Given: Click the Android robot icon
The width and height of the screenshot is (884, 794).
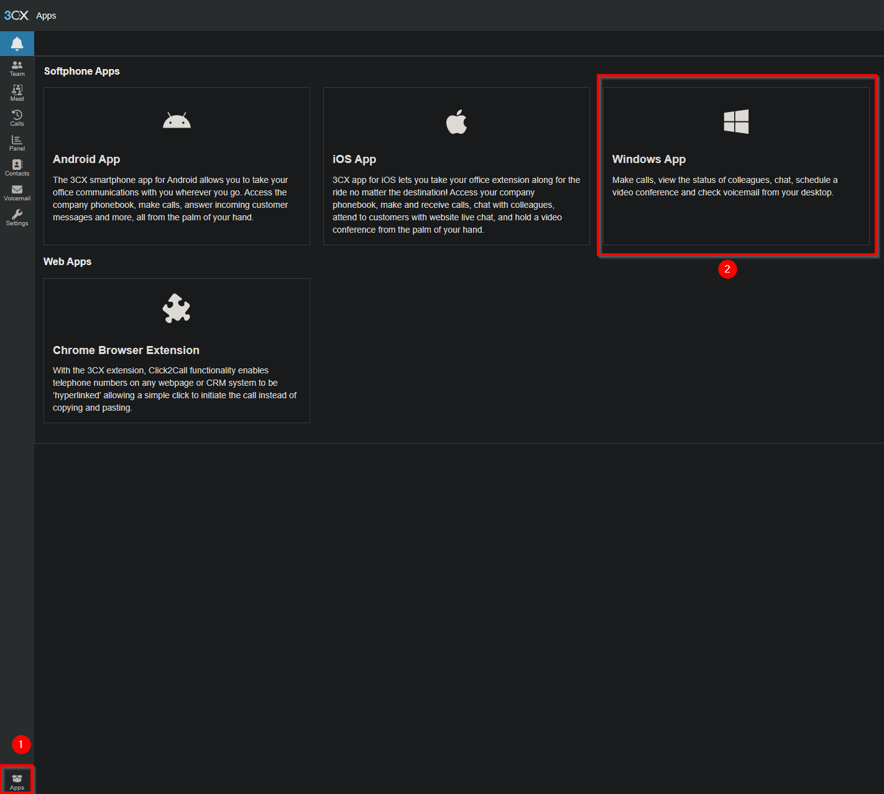Looking at the screenshot, I should tap(177, 121).
